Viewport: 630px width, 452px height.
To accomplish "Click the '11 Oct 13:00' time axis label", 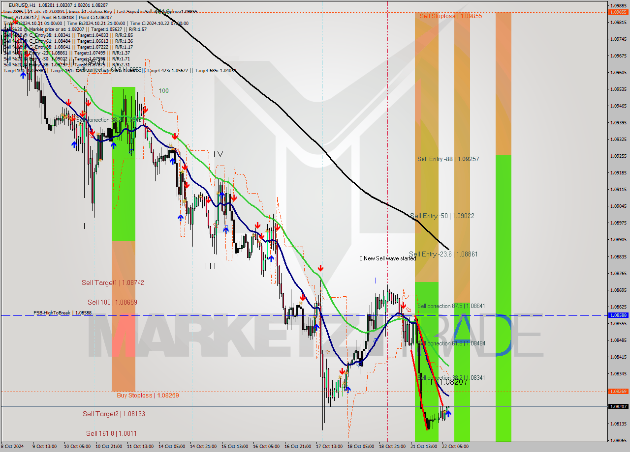I will 141,447.
